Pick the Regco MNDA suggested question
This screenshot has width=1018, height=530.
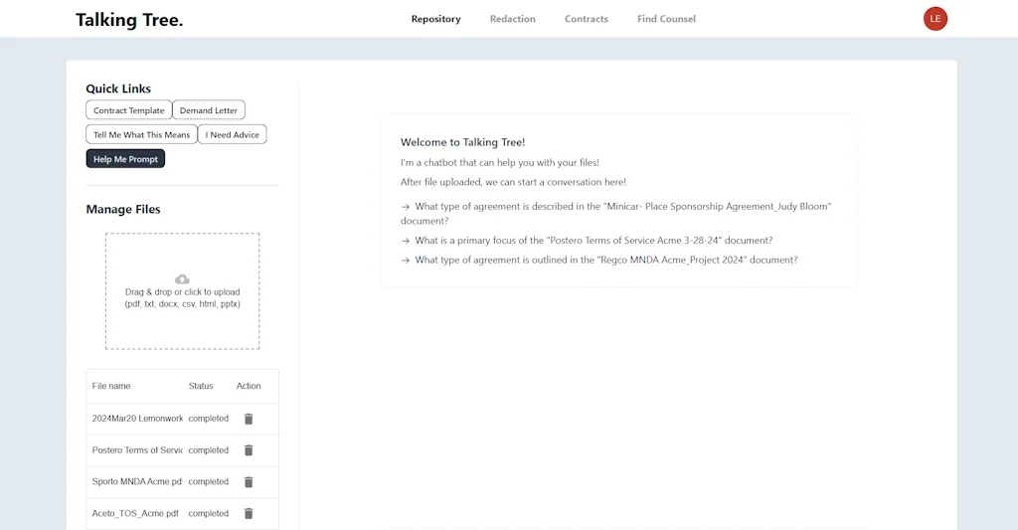(x=605, y=261)
